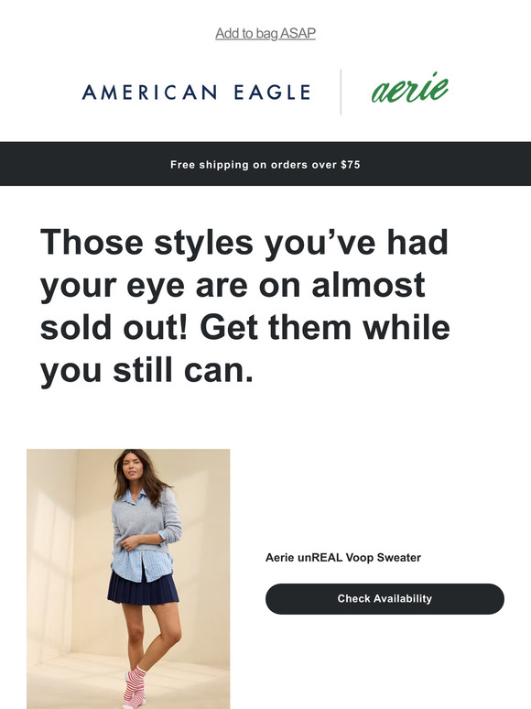Click the 'you still can.' headline line
This screenshot has width=531, height=709.
pos(146,370)
